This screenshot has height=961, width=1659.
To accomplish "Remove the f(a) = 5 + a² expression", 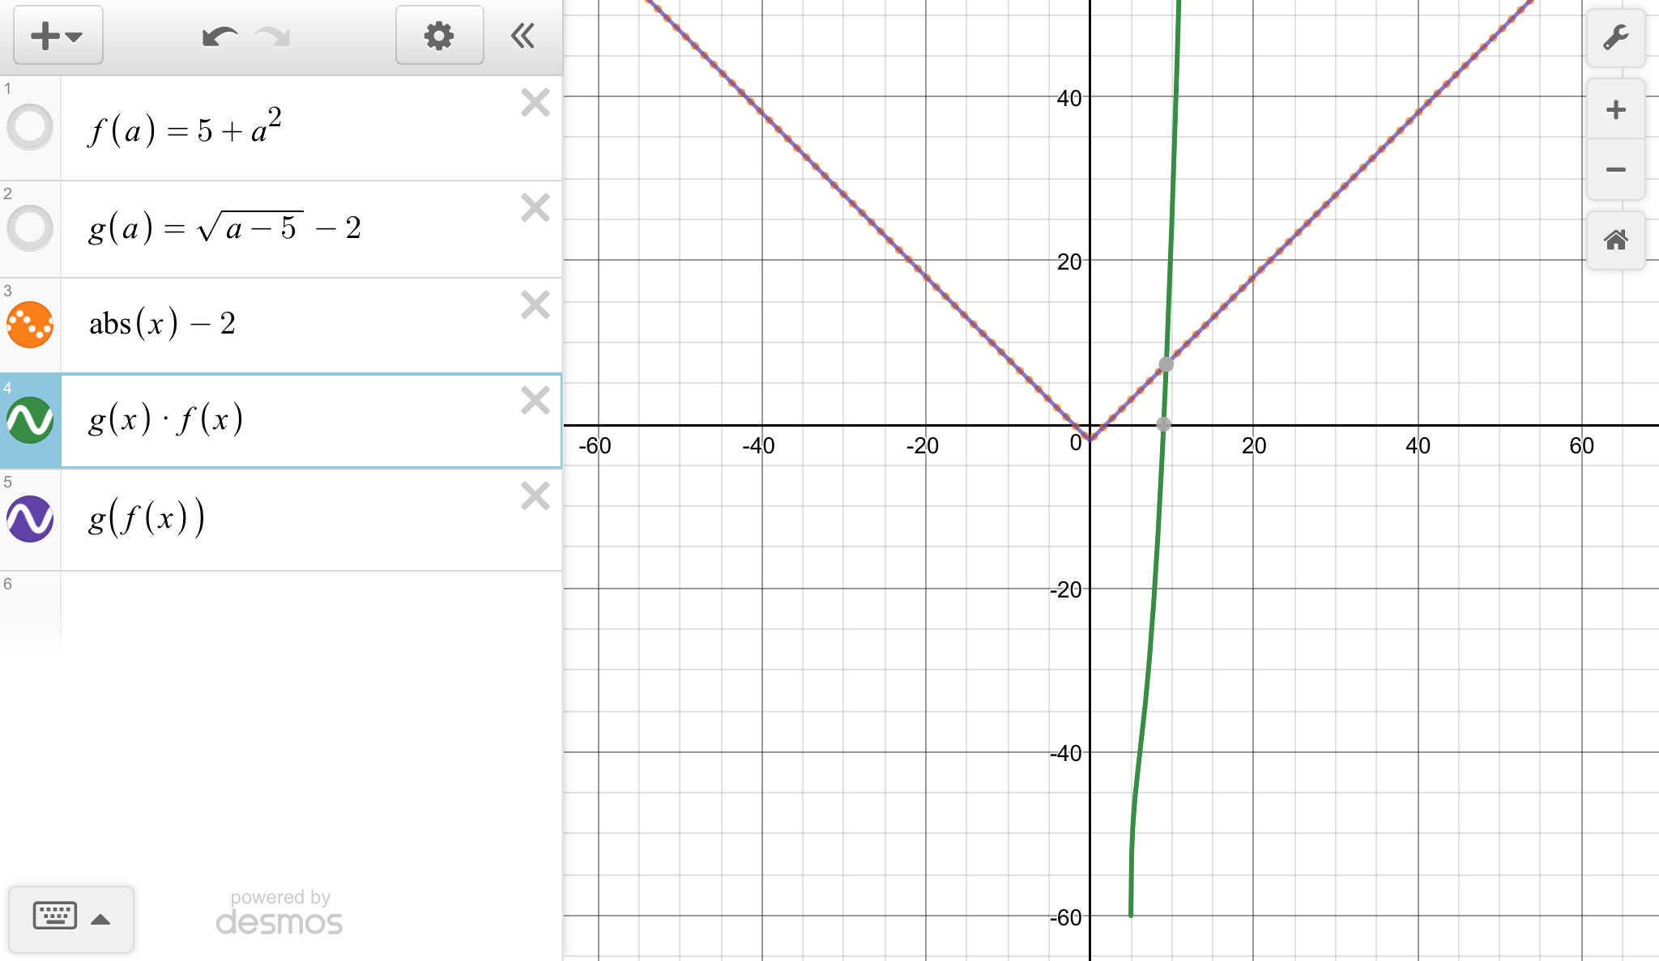I will click(x=535, y=103).
